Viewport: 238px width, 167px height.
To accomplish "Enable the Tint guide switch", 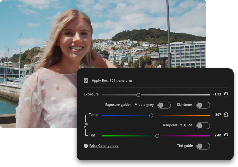I will (203, 146).
